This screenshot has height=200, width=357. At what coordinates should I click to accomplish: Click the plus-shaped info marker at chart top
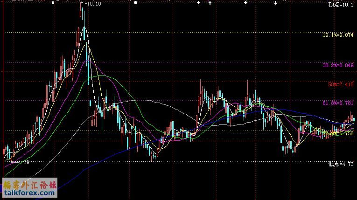tap(210, 3)
